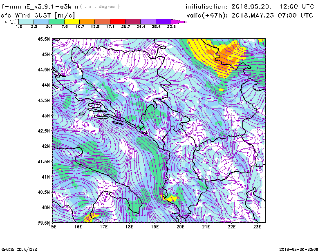Click the 42N latitude label

46,146
